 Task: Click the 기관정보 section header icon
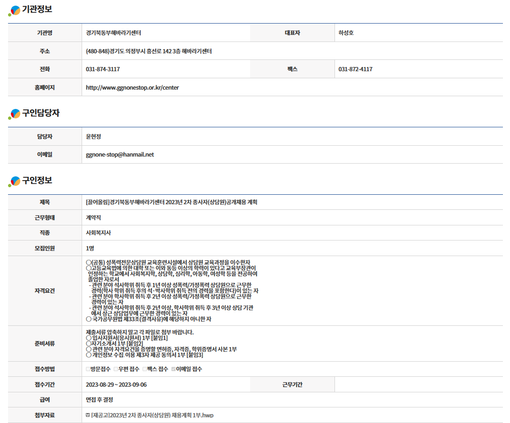point(15,10)
